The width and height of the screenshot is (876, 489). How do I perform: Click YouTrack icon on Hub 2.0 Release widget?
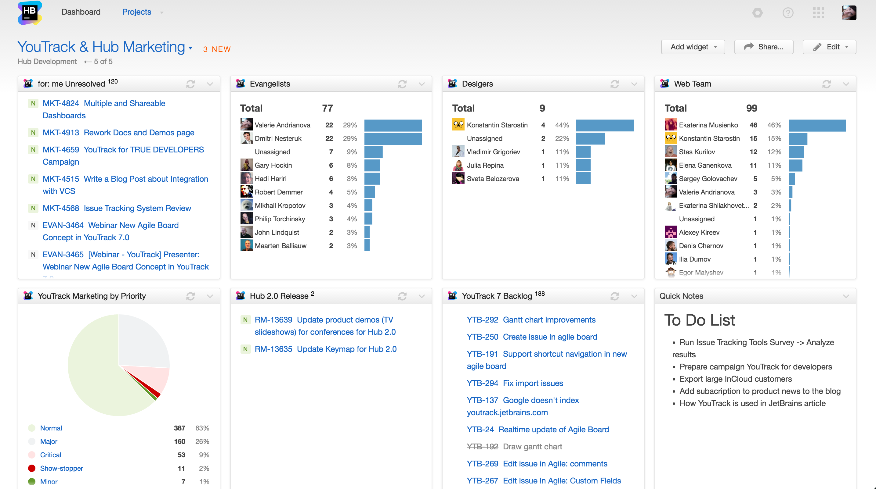[x=241, y=296]
